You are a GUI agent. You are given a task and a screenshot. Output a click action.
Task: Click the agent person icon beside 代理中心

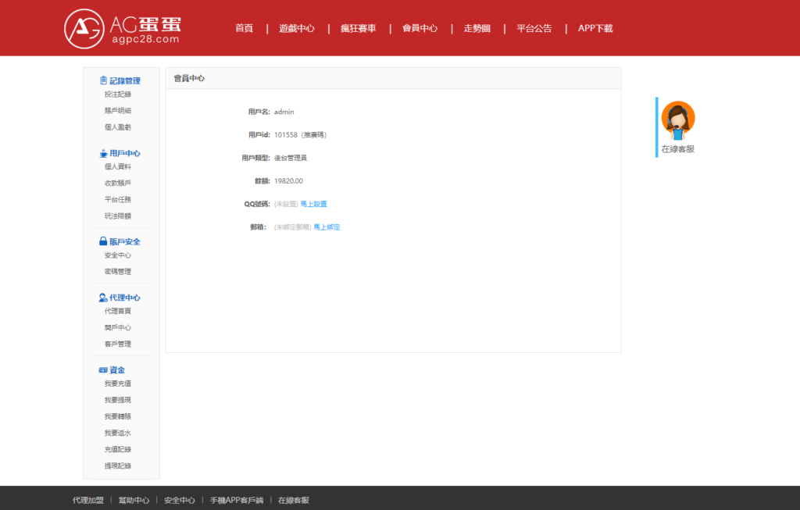coord(103,298)
